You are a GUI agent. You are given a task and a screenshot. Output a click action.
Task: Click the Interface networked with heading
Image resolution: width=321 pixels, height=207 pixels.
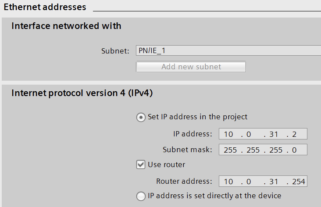point(66,26)
